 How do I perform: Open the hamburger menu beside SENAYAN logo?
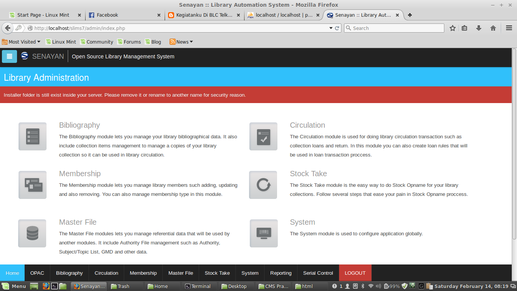9,56
